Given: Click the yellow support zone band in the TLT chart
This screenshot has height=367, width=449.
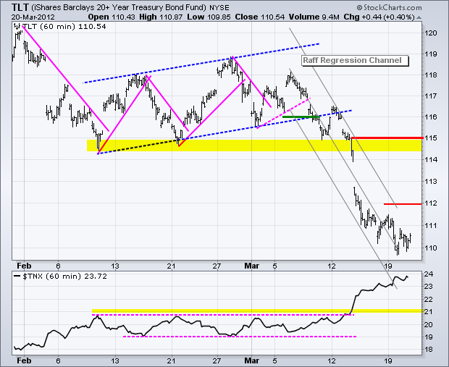Looking at the screenshot, I should [254, 145].
